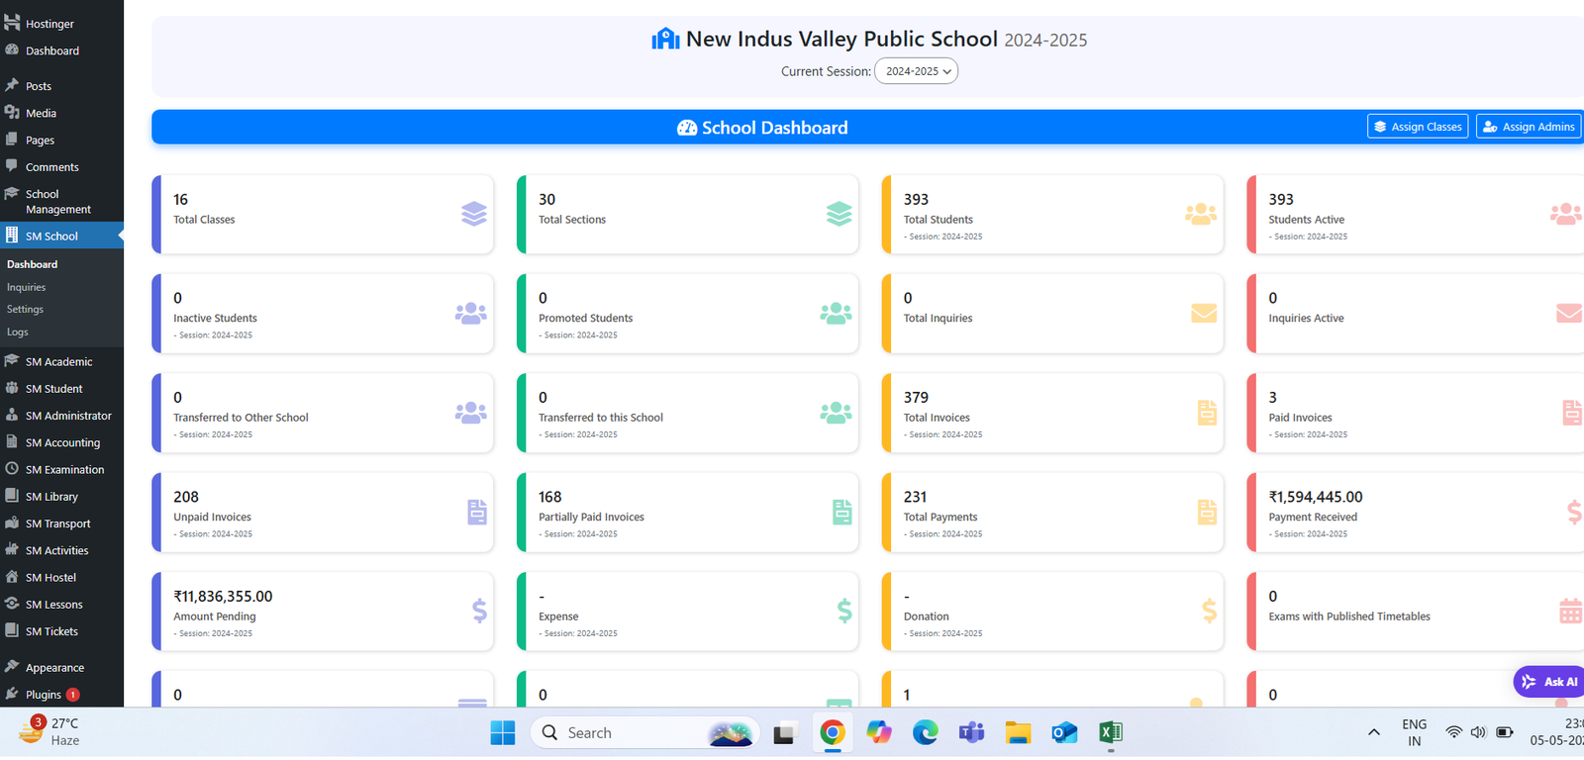Screen dimensions: 1584x760
Task: Open the SM Activities menu
Action: tap(61, 550)
